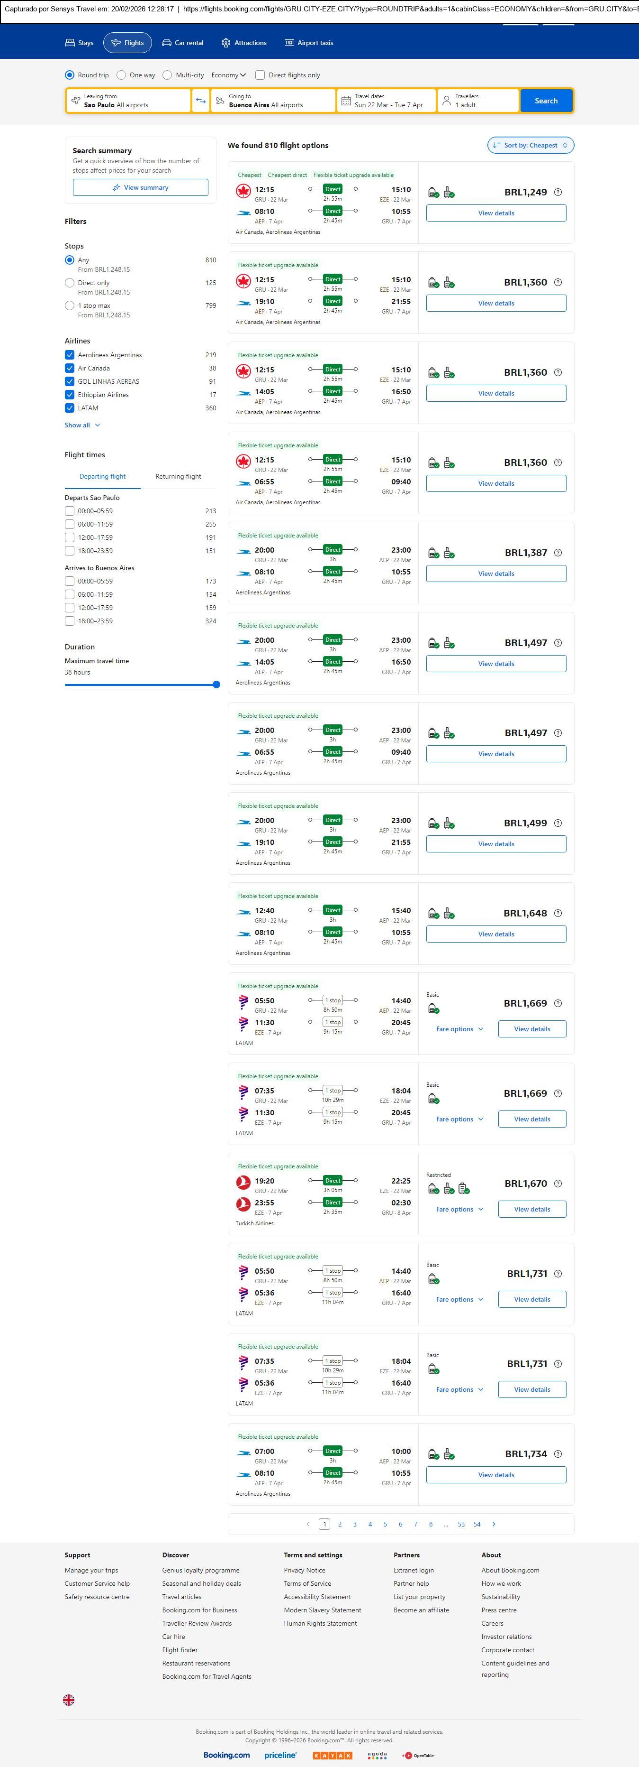639x1767 pixels.
Task: Click the Attractions icon in top navigation
Action: [226, 43]
